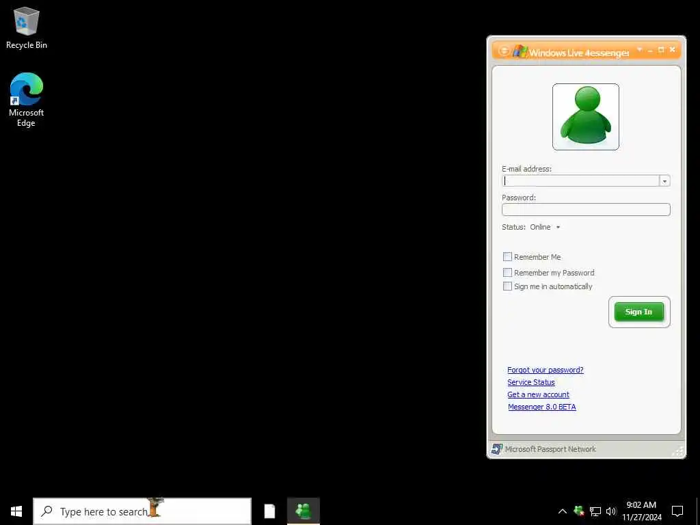The width and height of the screenshot is (700, 525).
Task: Open the network tray icon
Action: click(595, 511)
